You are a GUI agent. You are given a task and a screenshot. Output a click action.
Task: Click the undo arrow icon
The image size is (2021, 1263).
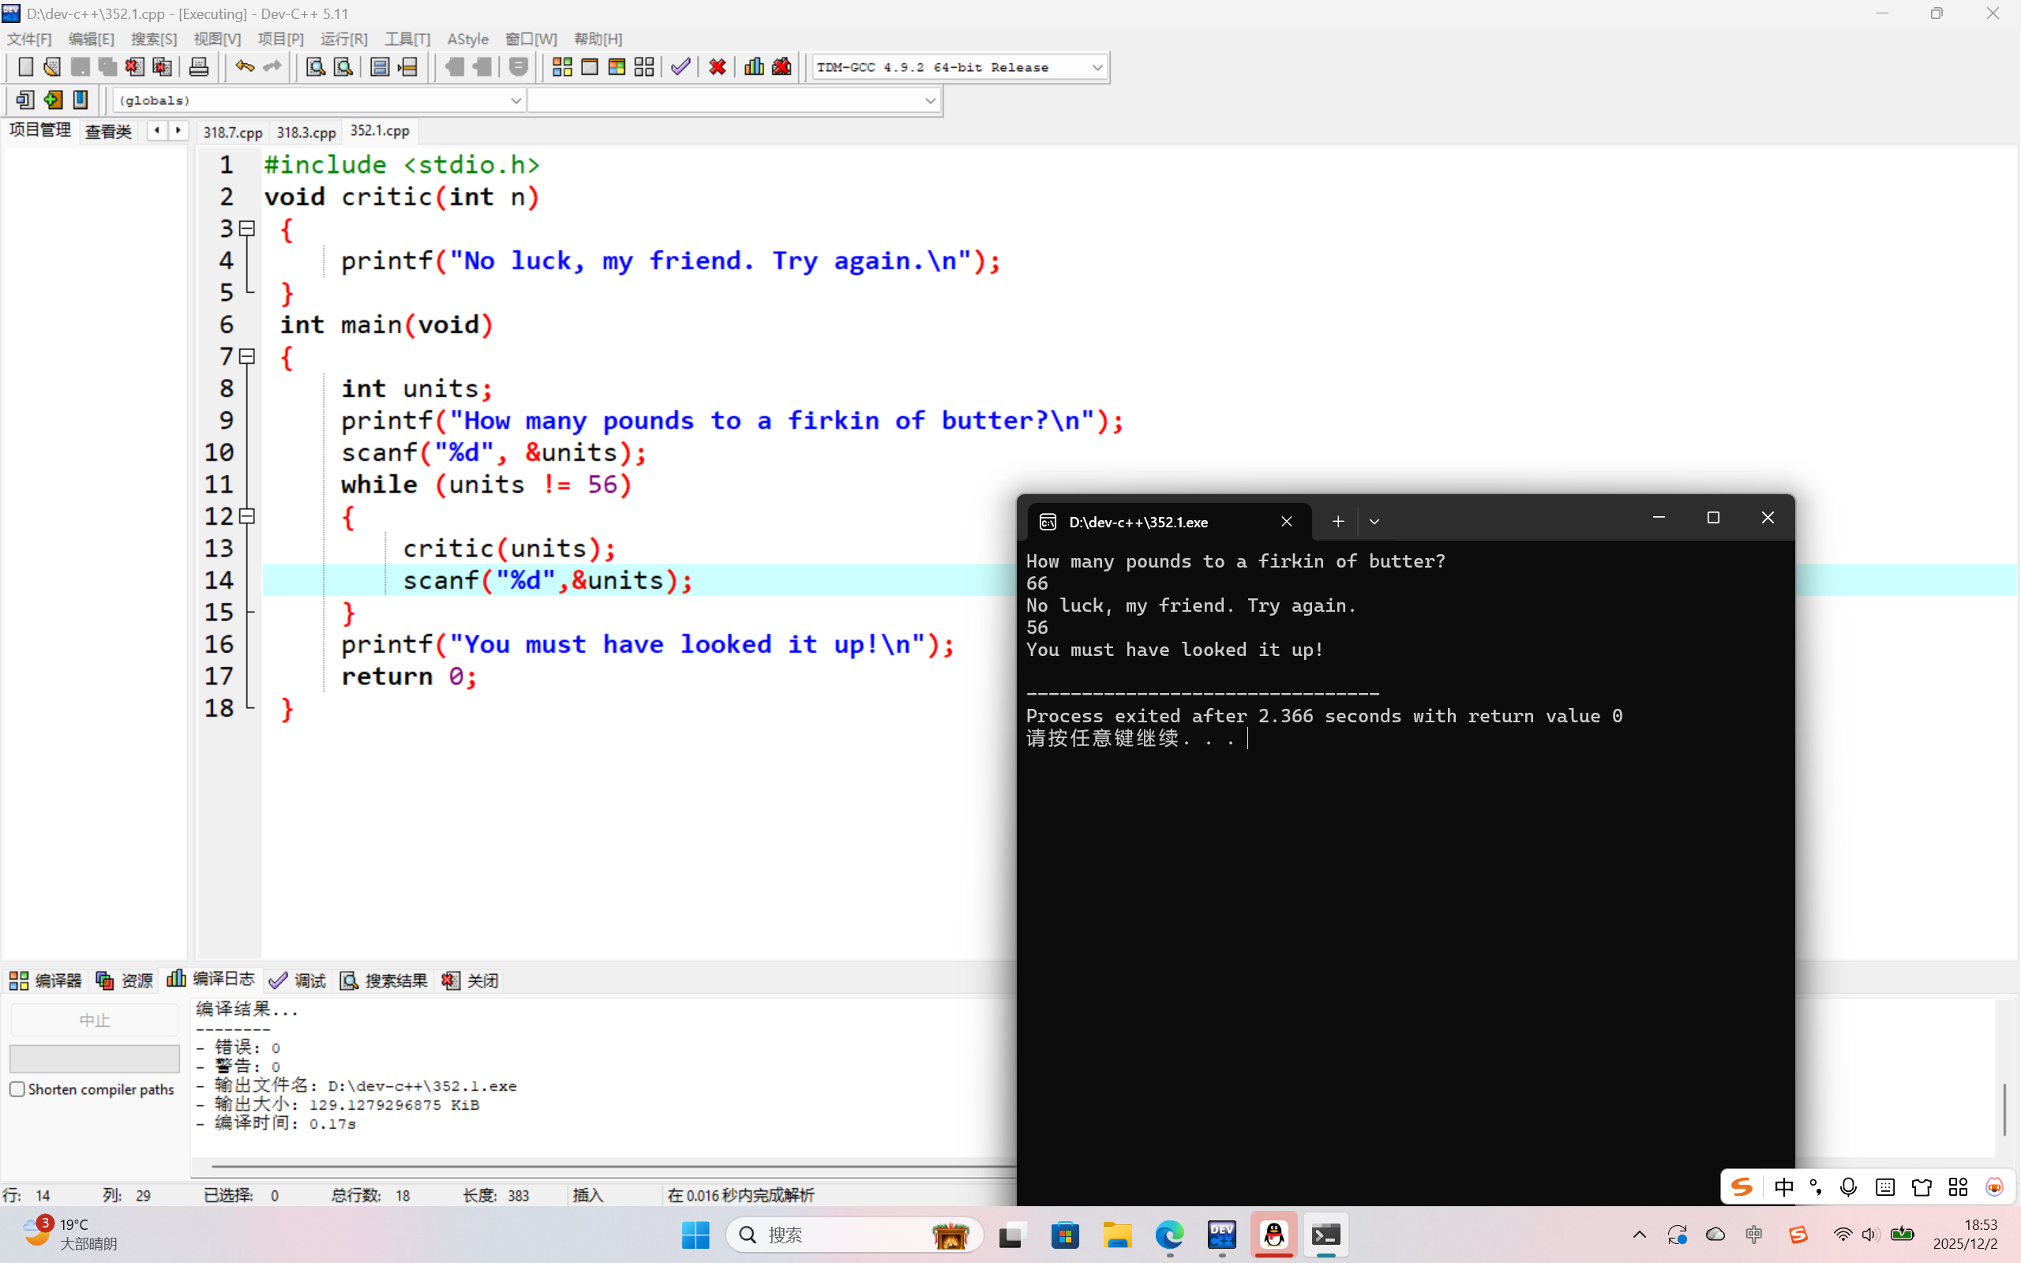(x=244, y=67)
